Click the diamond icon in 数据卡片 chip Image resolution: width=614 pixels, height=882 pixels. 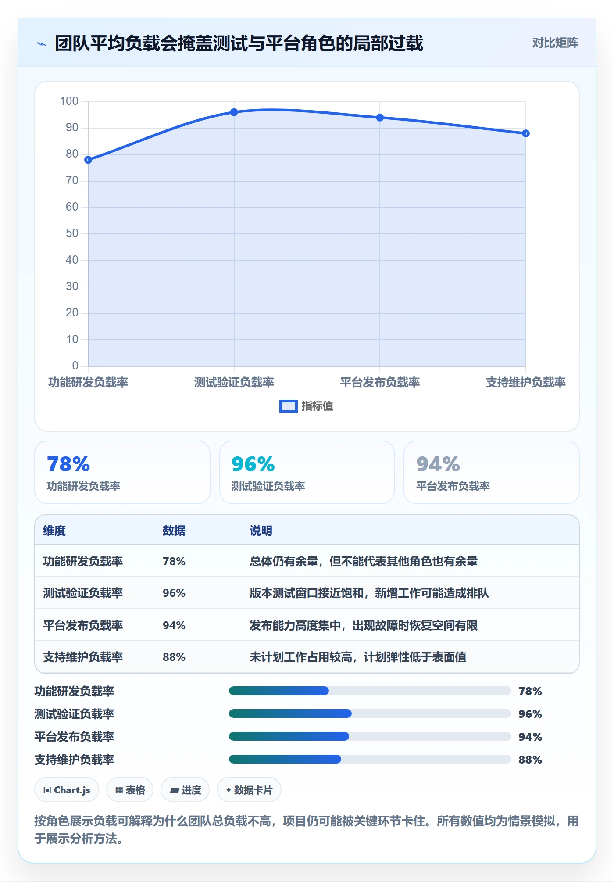tap(228, 790)
